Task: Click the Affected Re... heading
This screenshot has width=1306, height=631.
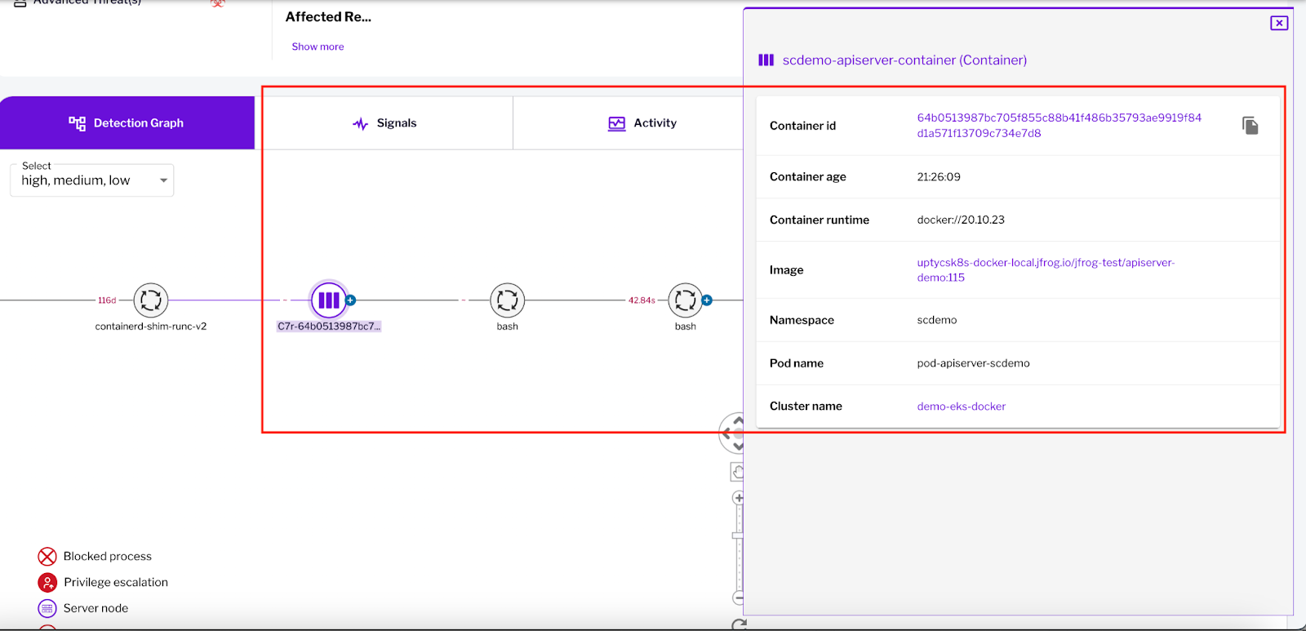Action: 328,17
